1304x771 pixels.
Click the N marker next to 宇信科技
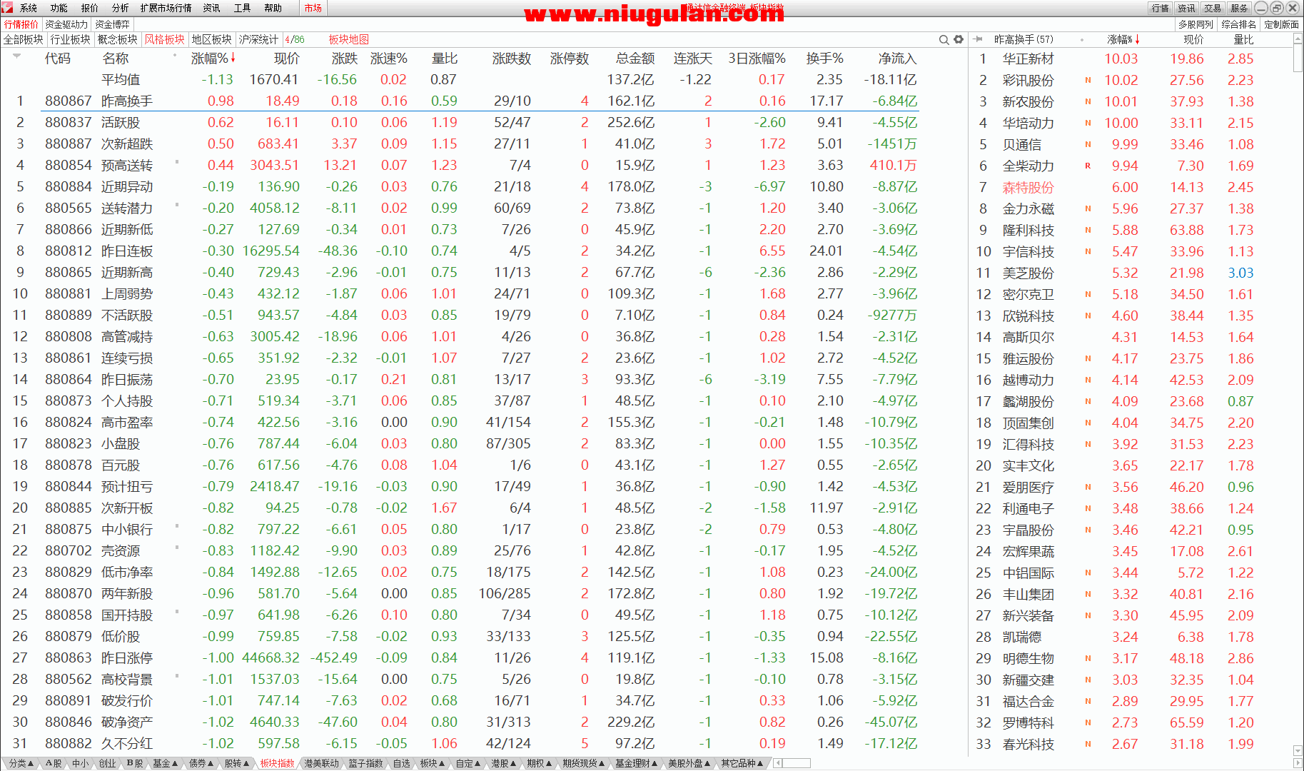tap(1088, 251)
